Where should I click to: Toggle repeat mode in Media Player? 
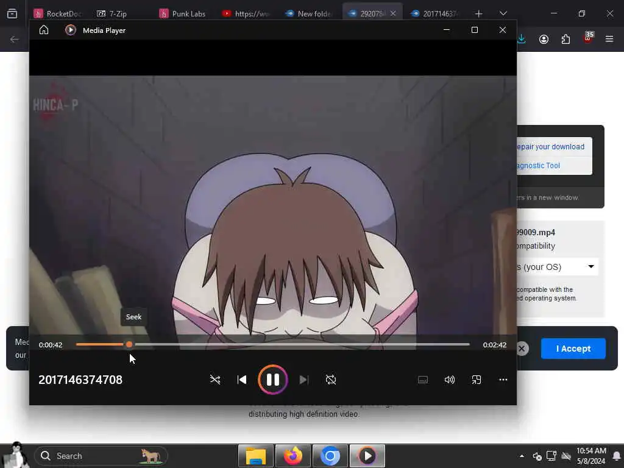[331, 380]
